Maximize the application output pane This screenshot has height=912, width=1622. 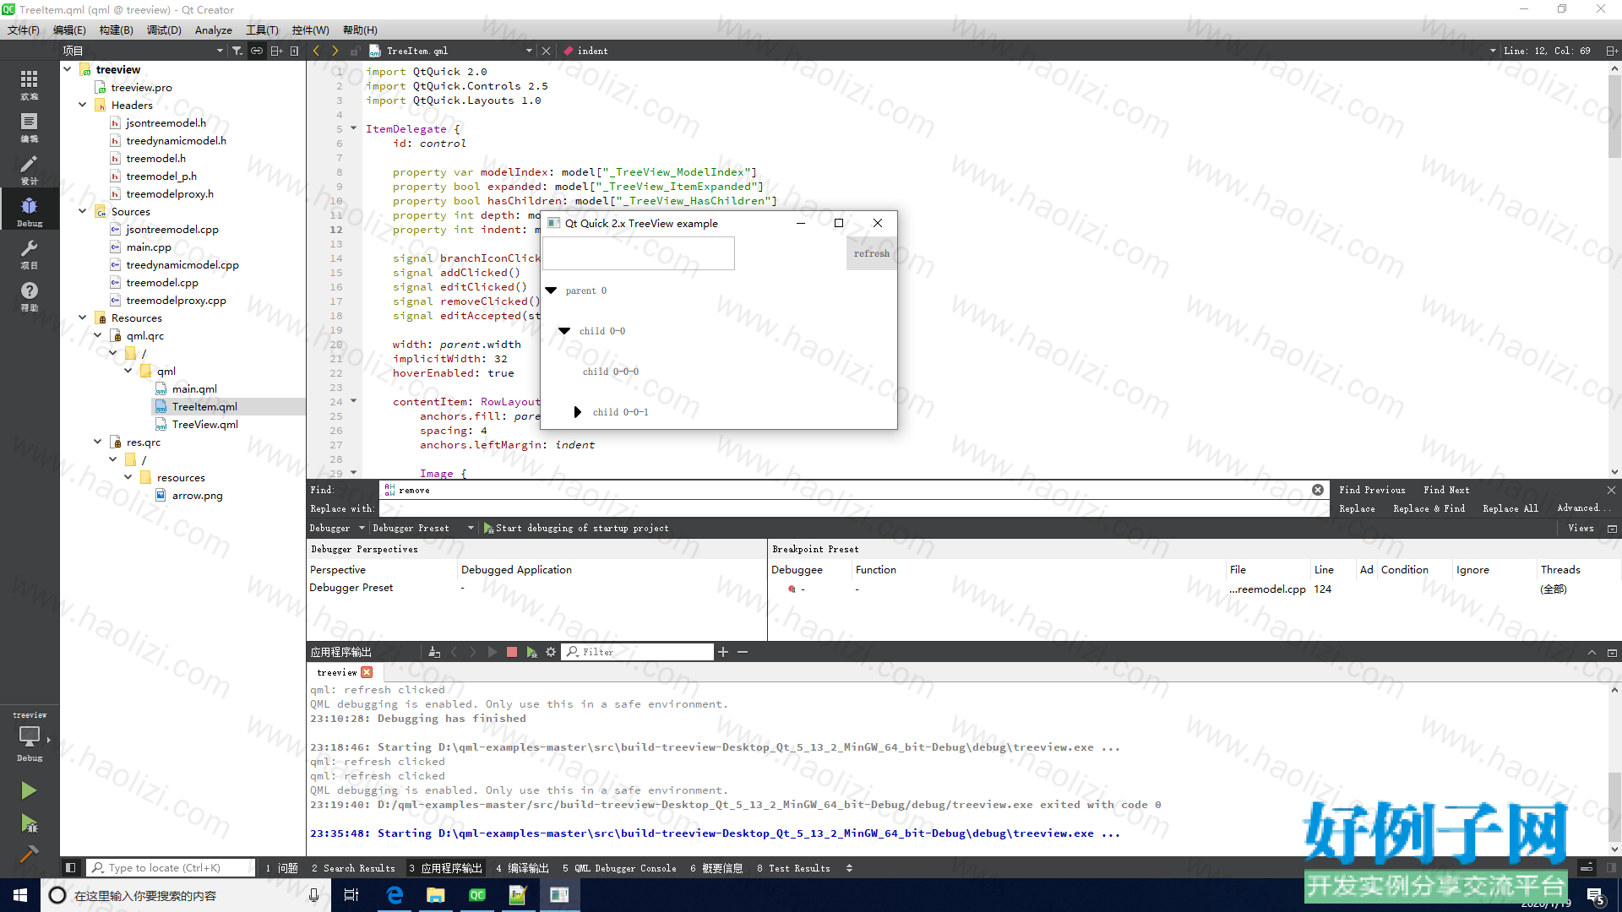click(x=1592, y=652)
